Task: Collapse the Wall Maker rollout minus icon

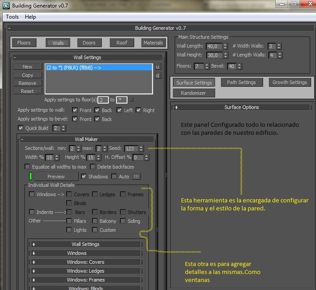Action: point(22,139)
